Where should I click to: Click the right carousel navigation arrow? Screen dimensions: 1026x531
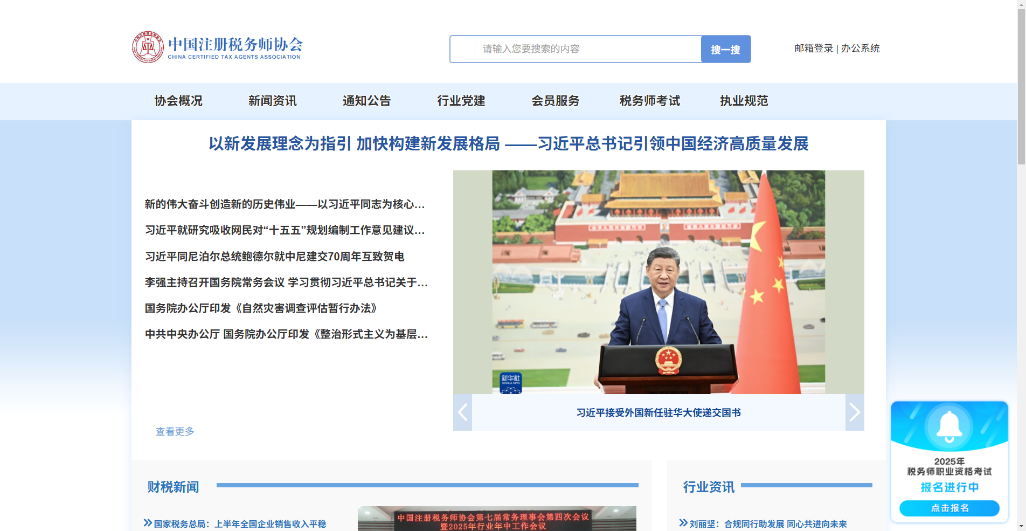pyautogui.click(x=855, y=412)
